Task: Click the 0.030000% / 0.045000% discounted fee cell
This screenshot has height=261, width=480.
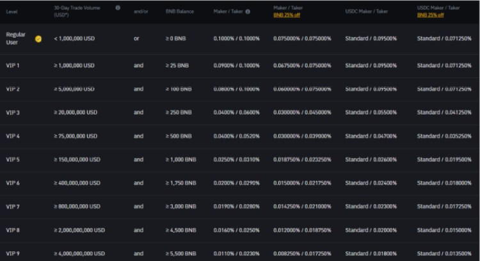Action: (x=302, y=113)
